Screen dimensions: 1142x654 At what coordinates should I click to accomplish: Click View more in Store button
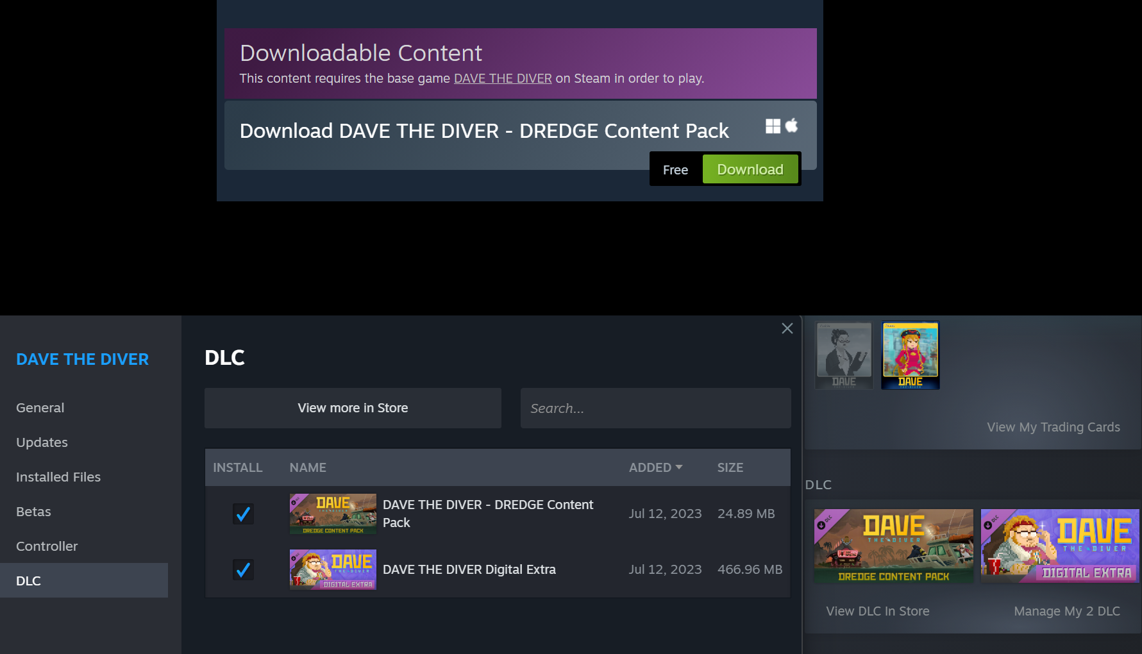coord(353,408)
